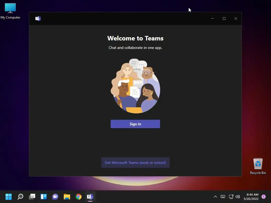Viewport: 271px width, 203px height.
Task: Click the network status tray icon
Action: tap(231, 197)
